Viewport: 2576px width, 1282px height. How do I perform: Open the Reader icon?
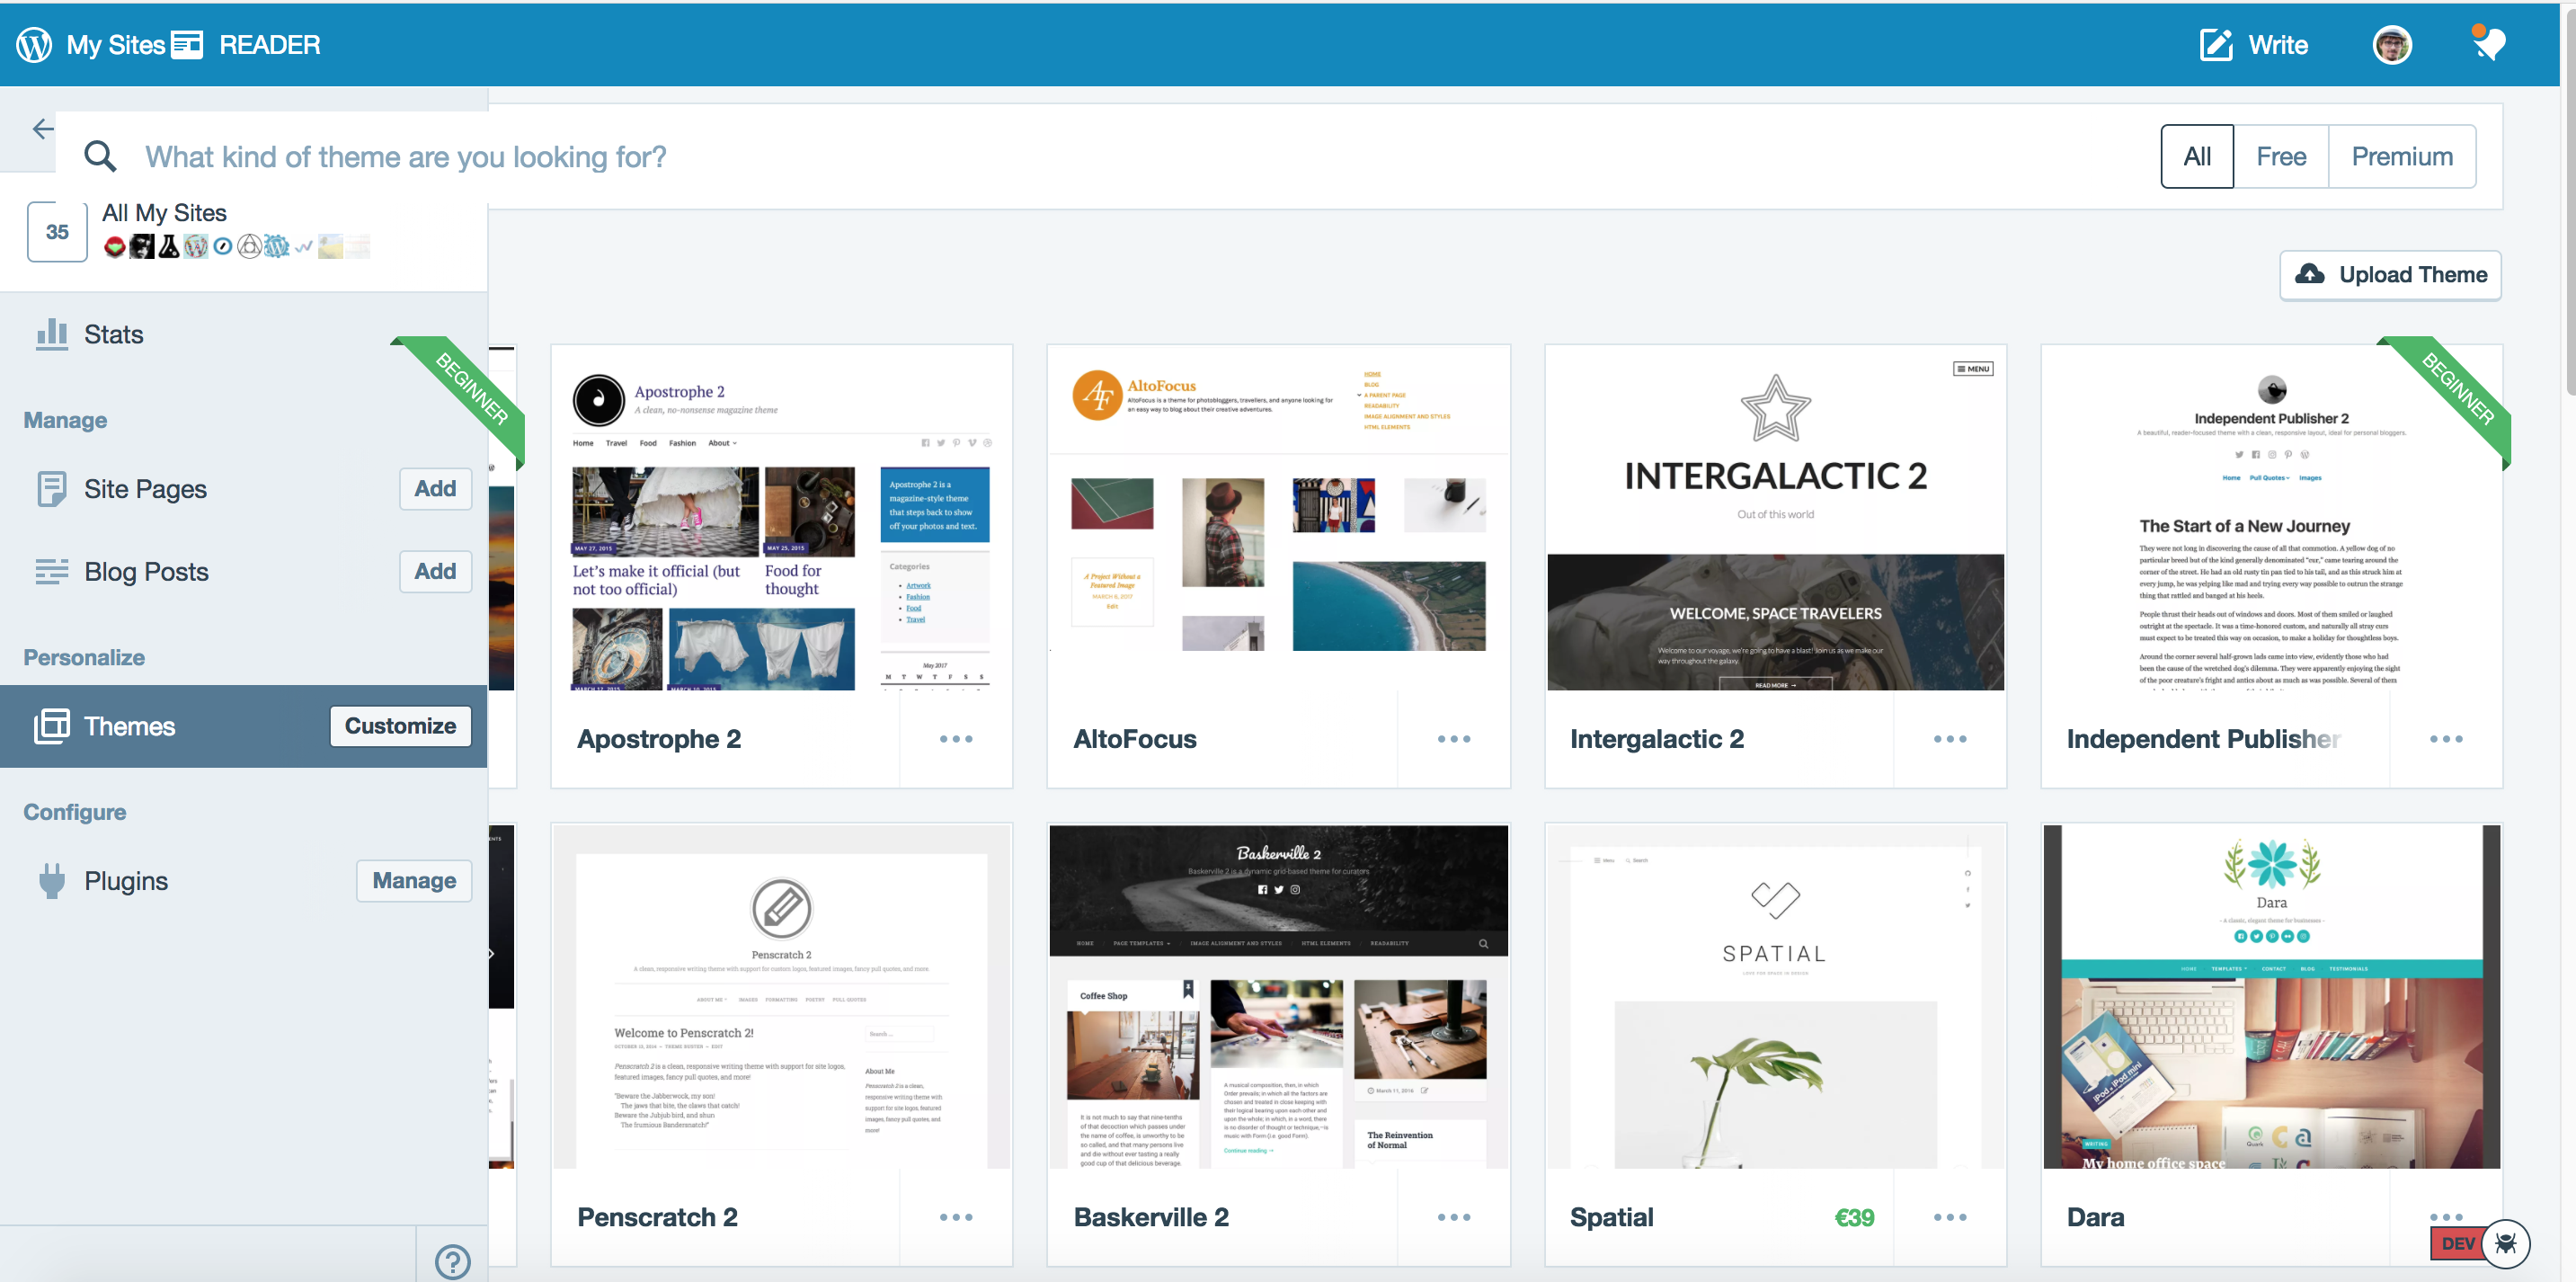(x=187, y=44)
